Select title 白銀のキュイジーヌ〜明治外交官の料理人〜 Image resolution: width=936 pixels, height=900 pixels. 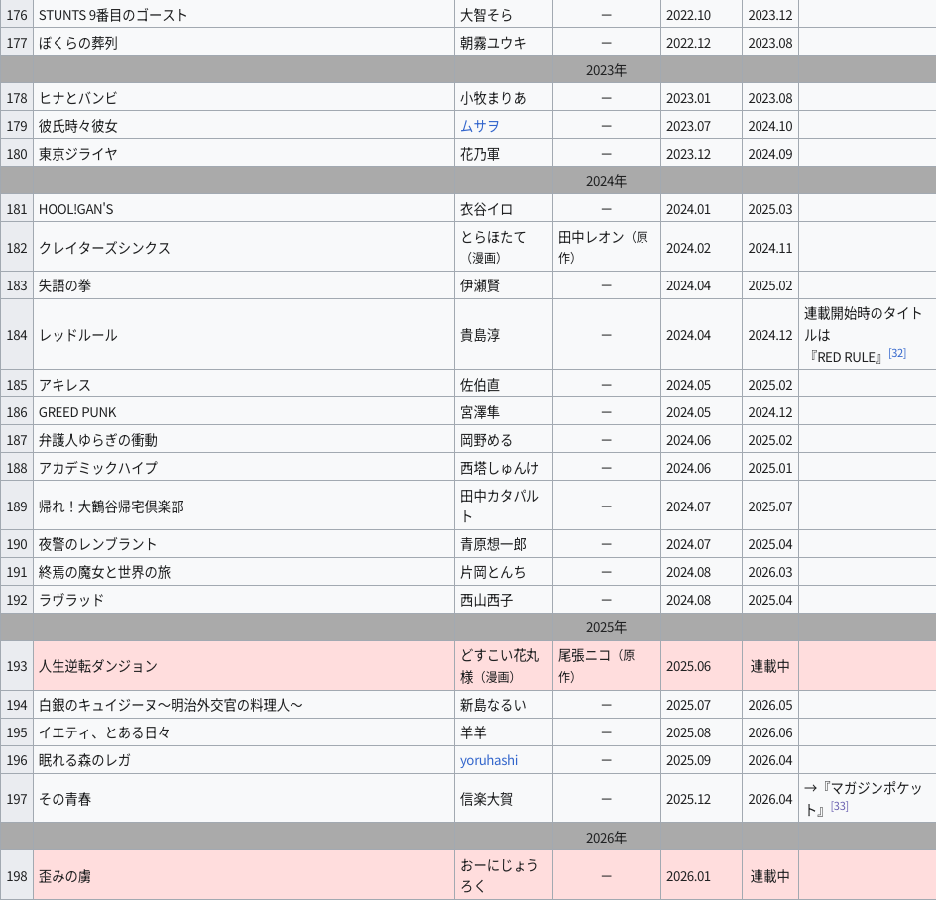[x=171, y=705]
